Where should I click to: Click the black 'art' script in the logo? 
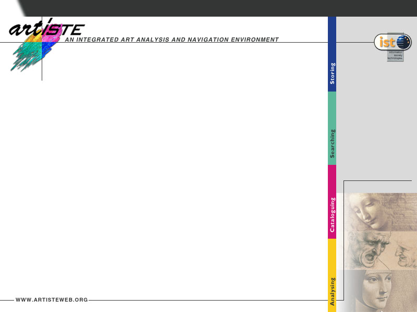click(x=24, y=30)
